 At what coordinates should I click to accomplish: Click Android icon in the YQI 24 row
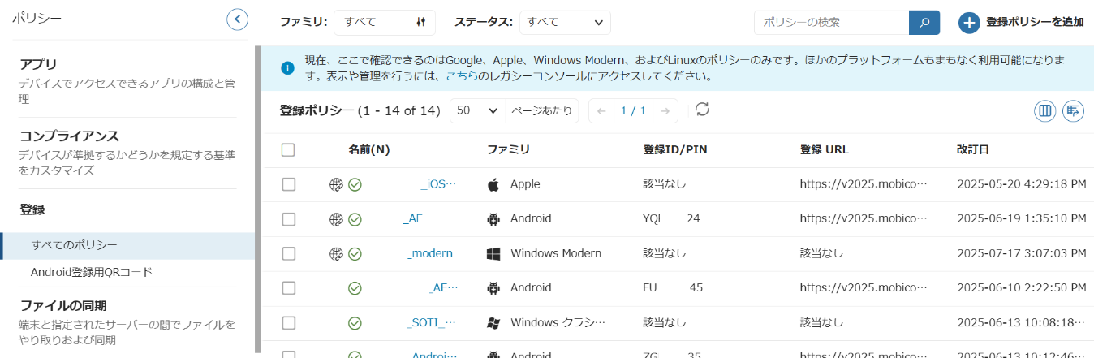pos(493,219)
